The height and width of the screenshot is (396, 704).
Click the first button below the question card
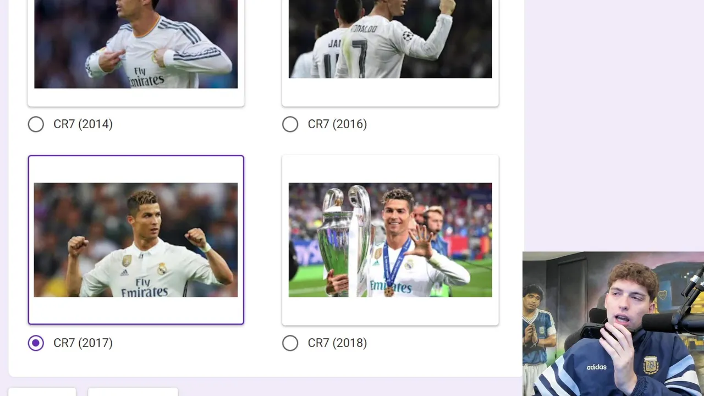(42, 392)
